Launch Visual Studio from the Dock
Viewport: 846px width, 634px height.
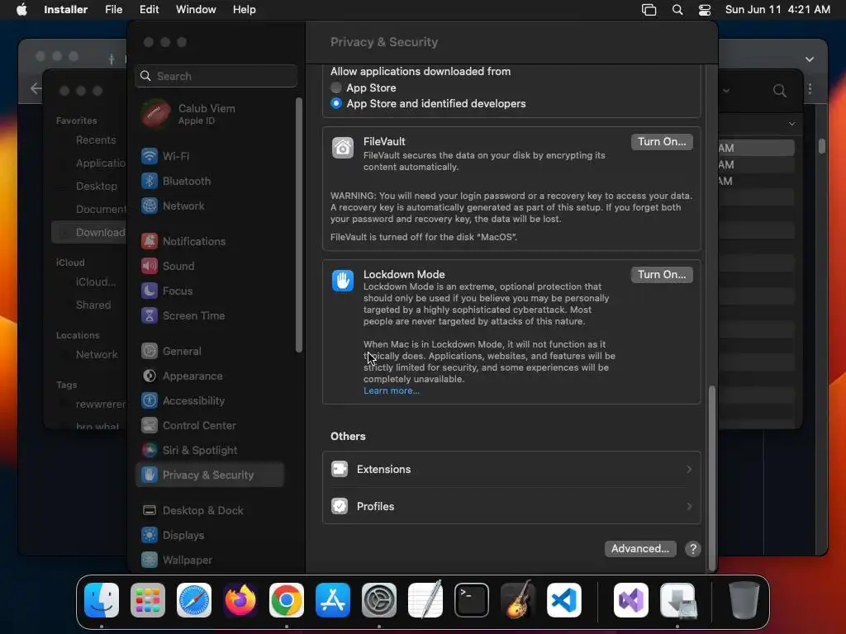631,600
